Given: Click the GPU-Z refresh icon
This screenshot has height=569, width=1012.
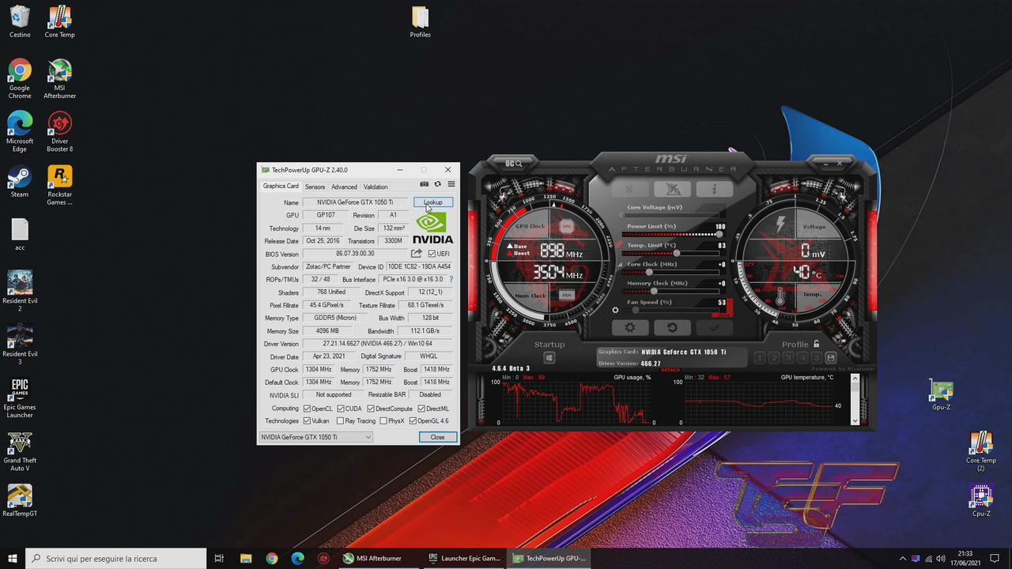Looking at the screenshot, I should point(438,184).
